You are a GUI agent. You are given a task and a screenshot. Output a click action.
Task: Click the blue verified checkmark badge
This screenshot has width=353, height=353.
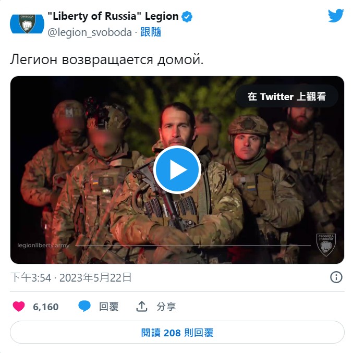(x=187, y=17)
